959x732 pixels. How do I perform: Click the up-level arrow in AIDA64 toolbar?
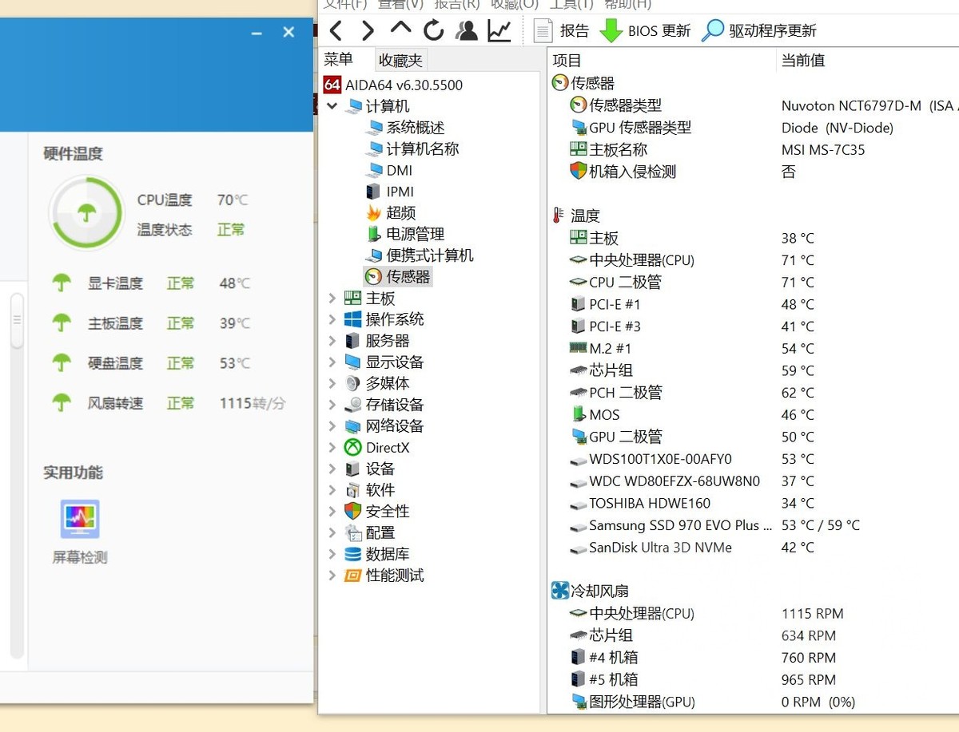pyautogui.click(x=400, y=29)
